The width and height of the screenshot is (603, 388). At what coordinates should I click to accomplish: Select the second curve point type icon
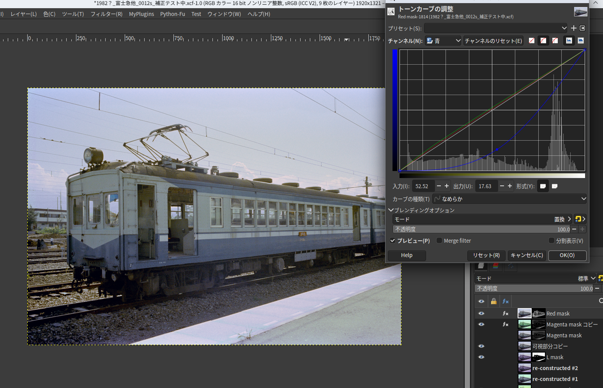[x=555, y=186]
